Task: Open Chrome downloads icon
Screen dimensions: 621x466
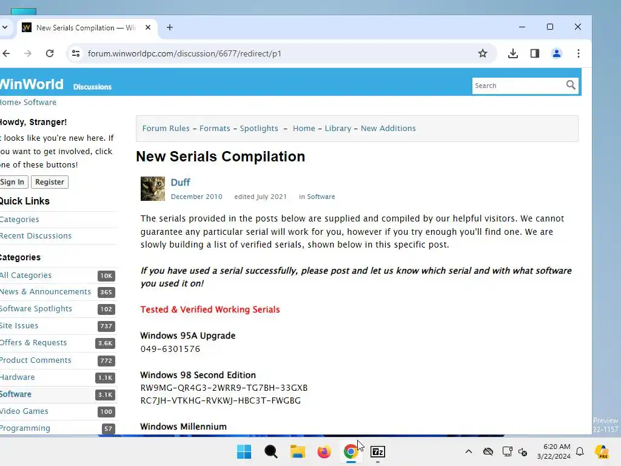Action: click(x=513, y=53)
